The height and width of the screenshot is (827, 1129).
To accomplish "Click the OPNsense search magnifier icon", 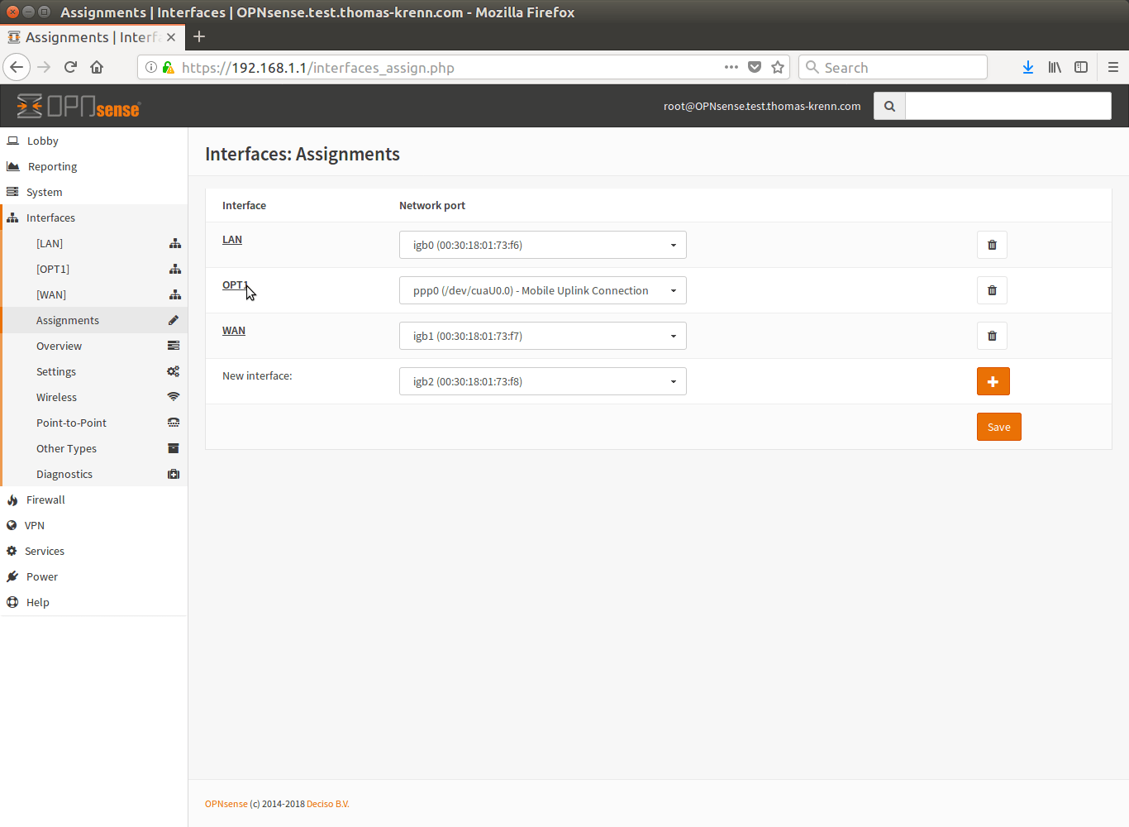I will tap(889, 107).
